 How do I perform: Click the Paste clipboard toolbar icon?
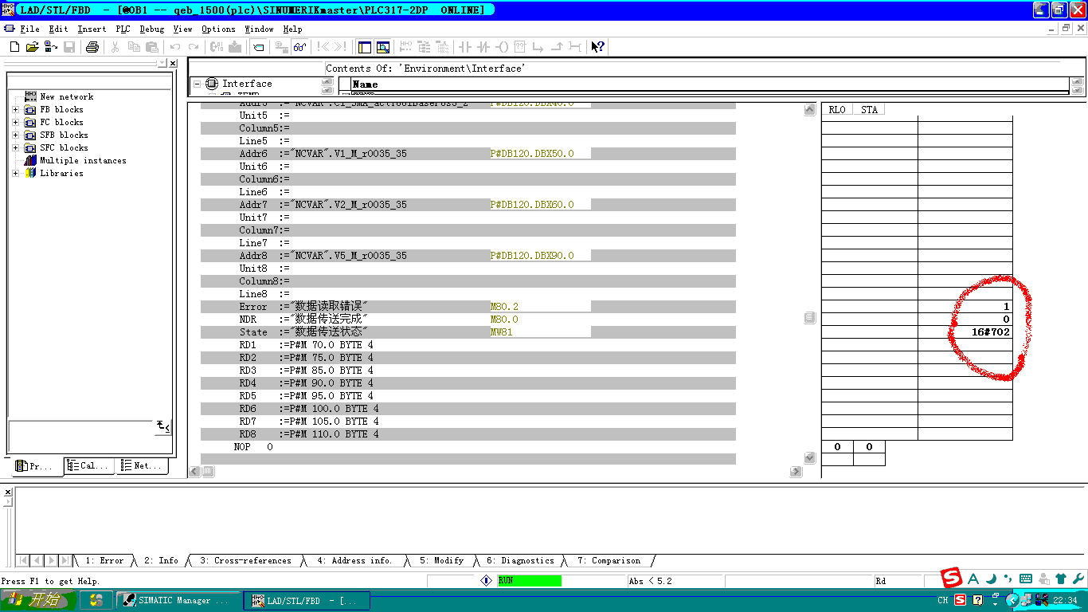pos(151,47)
